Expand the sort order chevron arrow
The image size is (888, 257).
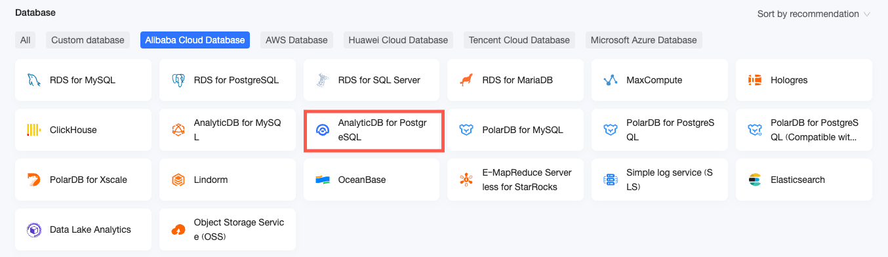point(867,14)
